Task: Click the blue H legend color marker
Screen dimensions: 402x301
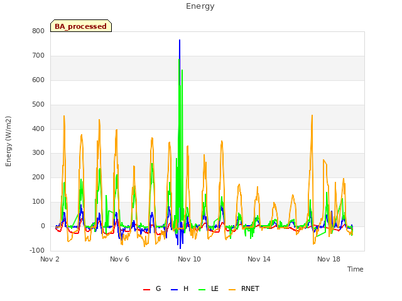Action: tap(174, 290)
